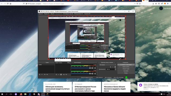
Task: Open the Файл menu in OBS
Action: coord(41,14)
